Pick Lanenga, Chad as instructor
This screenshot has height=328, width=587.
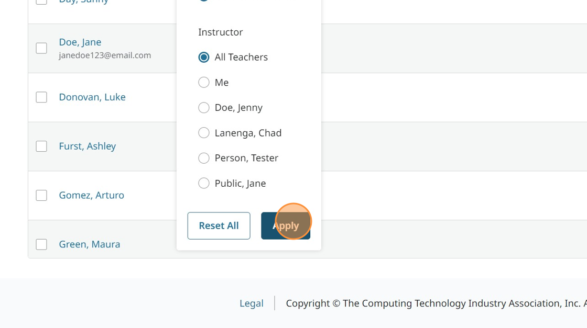[x=204, y=133]
